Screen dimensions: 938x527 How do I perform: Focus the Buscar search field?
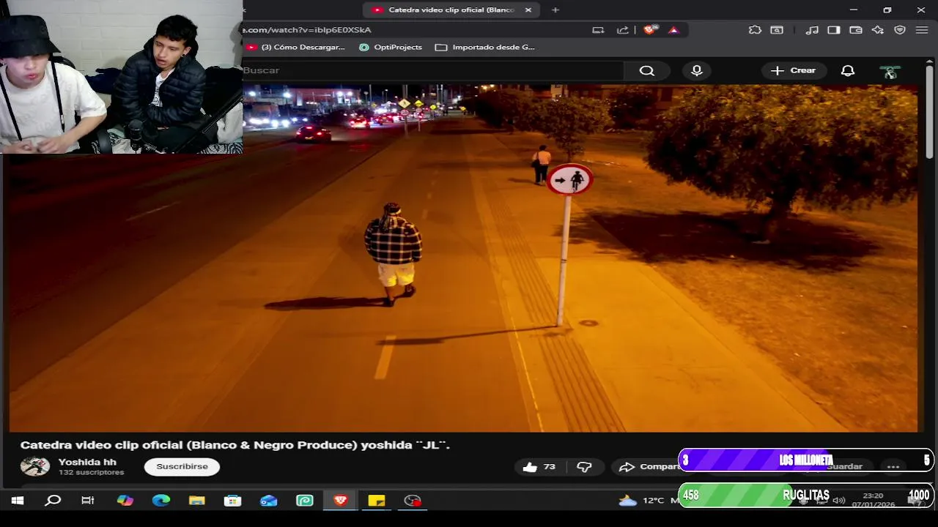[x=432, y=70]
